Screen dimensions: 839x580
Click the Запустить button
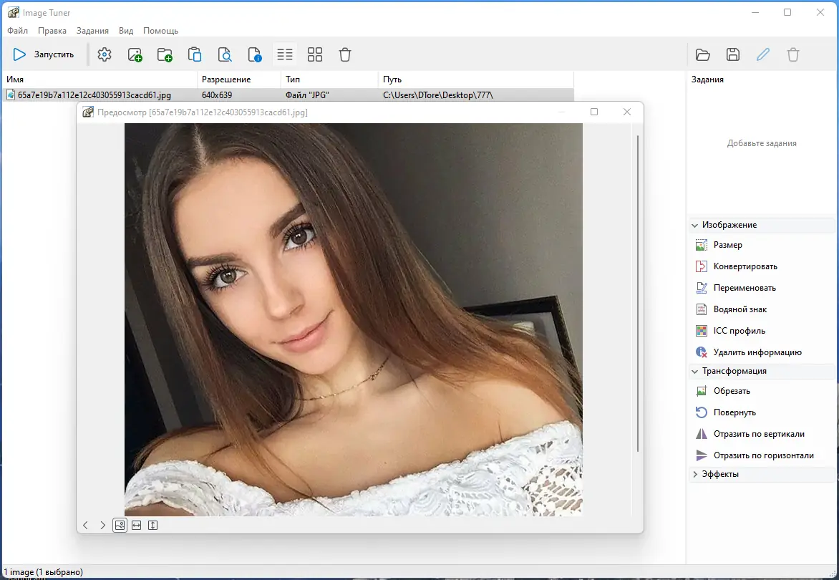[43, 54]
